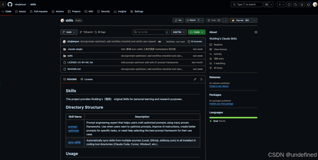Open the pull requests header icon

pyautogui.click(x=296, y=4)
